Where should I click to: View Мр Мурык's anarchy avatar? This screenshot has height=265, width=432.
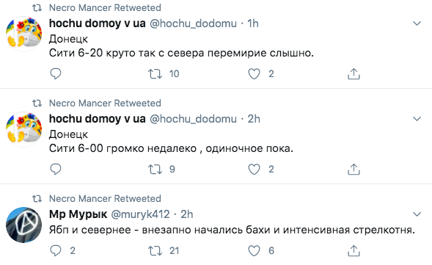click(24, 225)
